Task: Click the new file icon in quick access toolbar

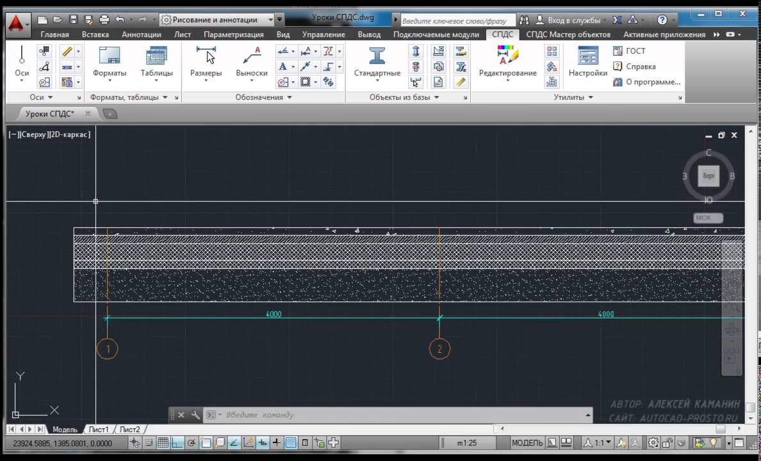Action: (x=42, y=20)
